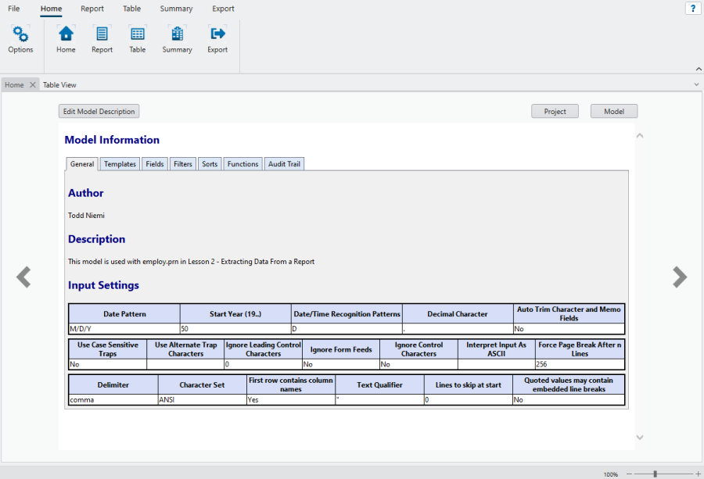Open the File menu
This screenshot has width=704, height=479.
pos(14,9)
